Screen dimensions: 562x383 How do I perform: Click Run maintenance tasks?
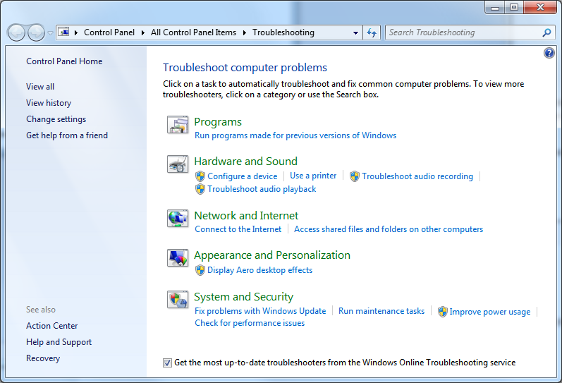[381, 311]
